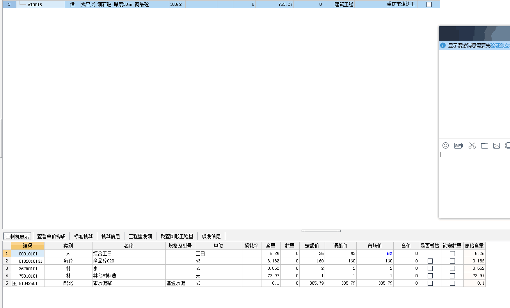
Task: Click the 规格及型号 column header
Action: 180,246
